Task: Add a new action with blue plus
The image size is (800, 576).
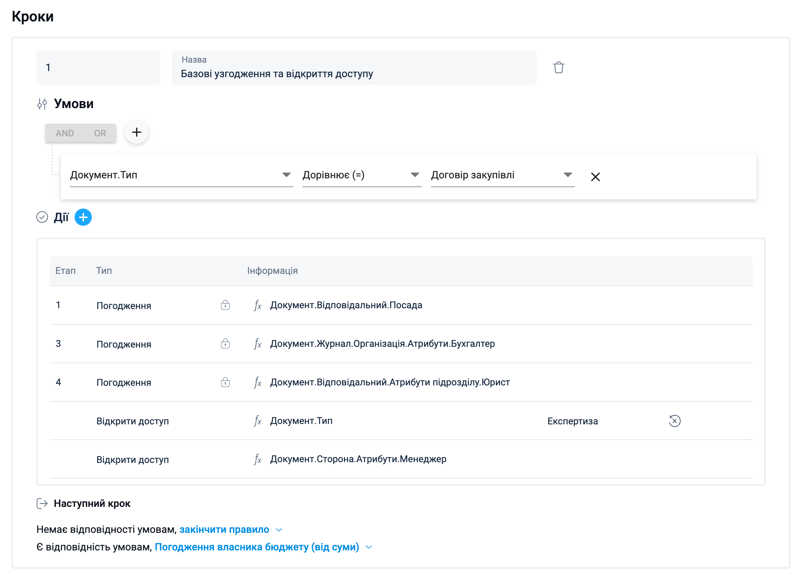Action: pyautogui.click(x=83, y=217)
